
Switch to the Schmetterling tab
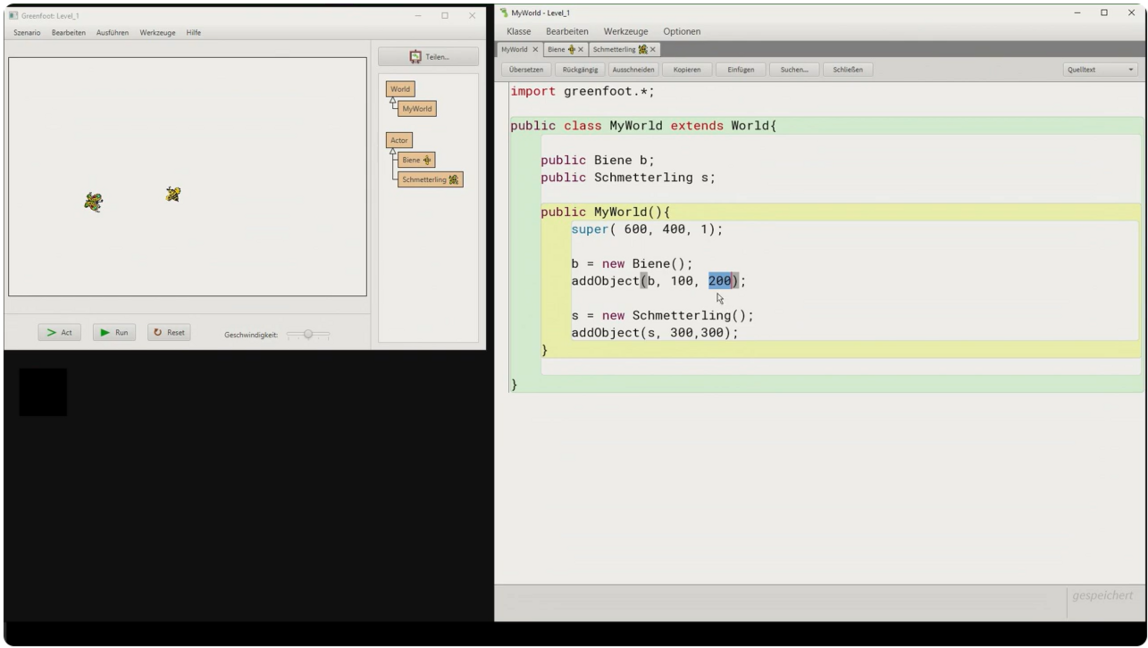point(614,50)
